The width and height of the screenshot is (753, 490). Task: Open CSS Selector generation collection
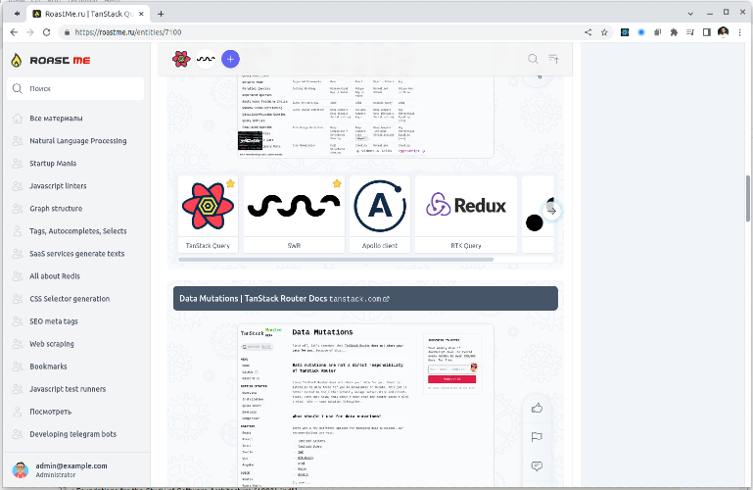(70, 299)
